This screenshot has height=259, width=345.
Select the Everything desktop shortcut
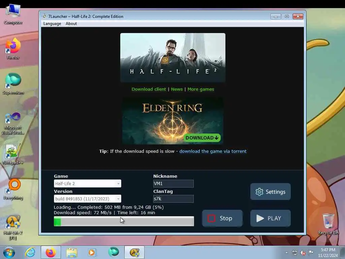[x=13, y=190]
